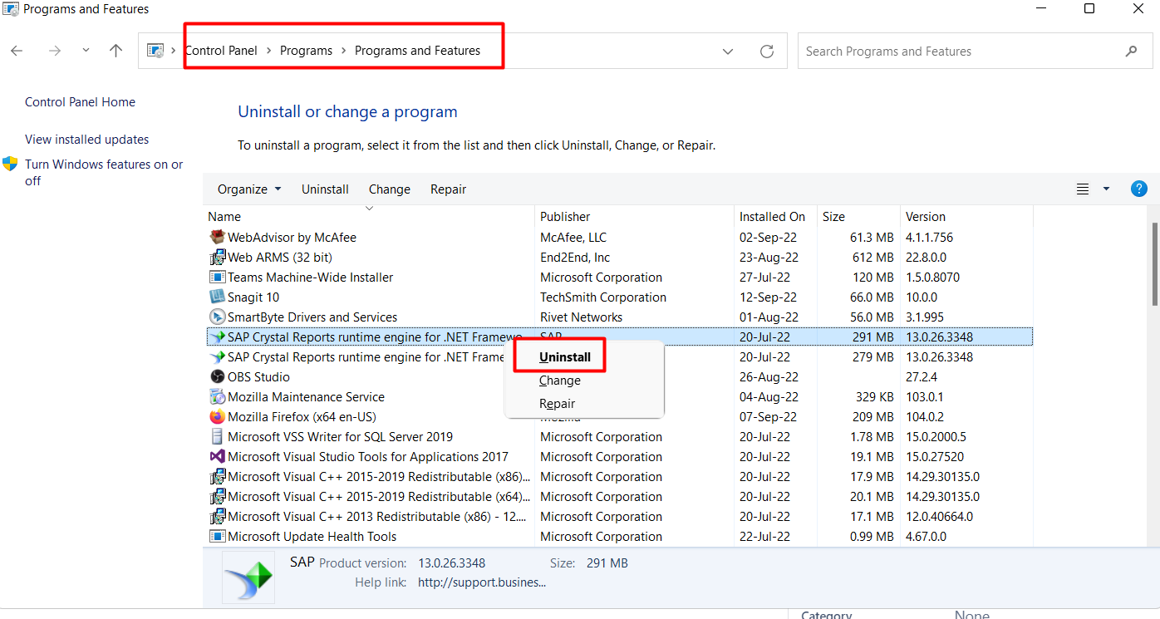Expand chevron after Control Panel breadcrumb
The width and height of the screenshot is (1160, 619).
click(x=269, y=51)
